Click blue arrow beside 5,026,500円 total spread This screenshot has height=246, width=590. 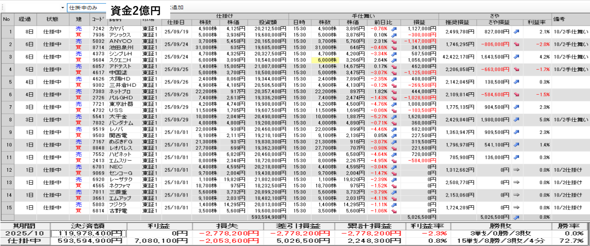(x=516, y=217)
